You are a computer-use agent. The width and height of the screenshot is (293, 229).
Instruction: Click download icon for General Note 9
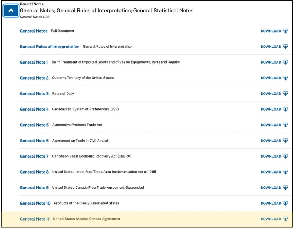point(285,188)
